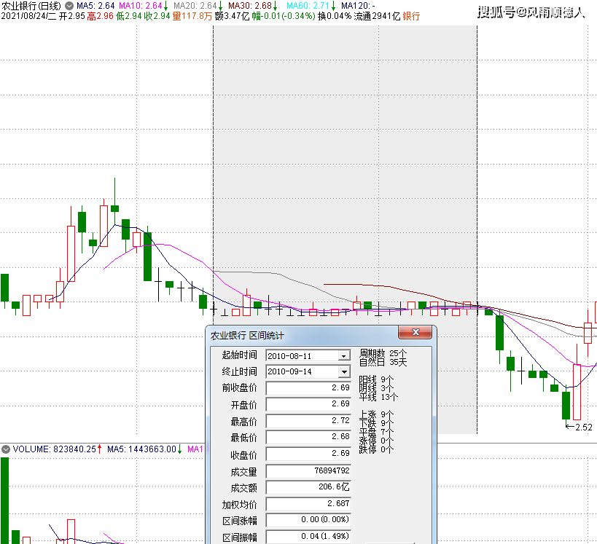597x544 pixels.
Task: Select the 开盘价 value field
Action: pyautogui.click(x=308, y=404)
